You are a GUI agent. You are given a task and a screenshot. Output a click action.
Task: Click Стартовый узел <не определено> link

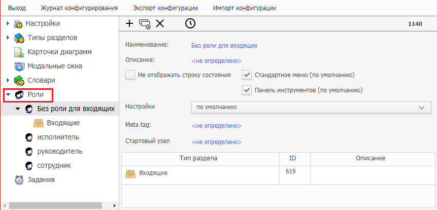(x=217, y=142)
